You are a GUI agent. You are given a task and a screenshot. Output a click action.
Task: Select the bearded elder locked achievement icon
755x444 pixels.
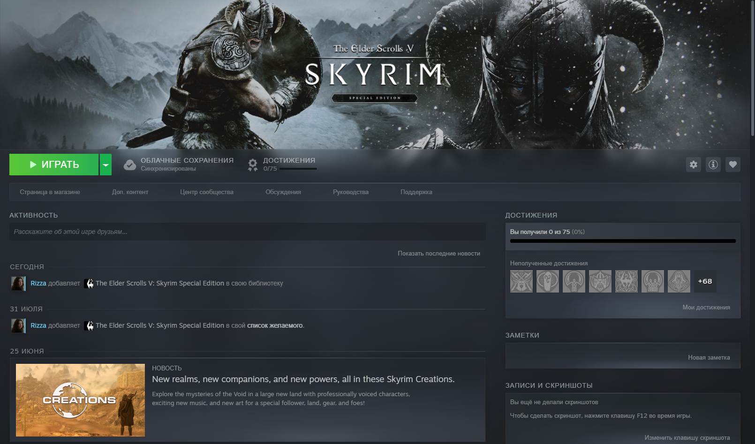tap(679, 281)
